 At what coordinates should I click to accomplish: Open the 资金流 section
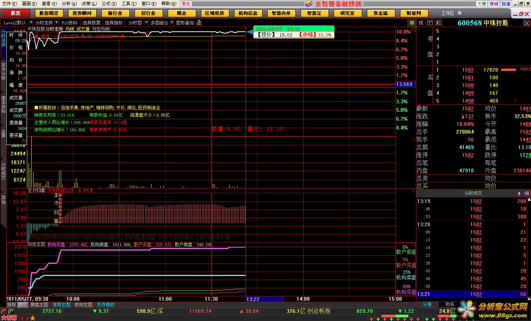tap(381, 13)
